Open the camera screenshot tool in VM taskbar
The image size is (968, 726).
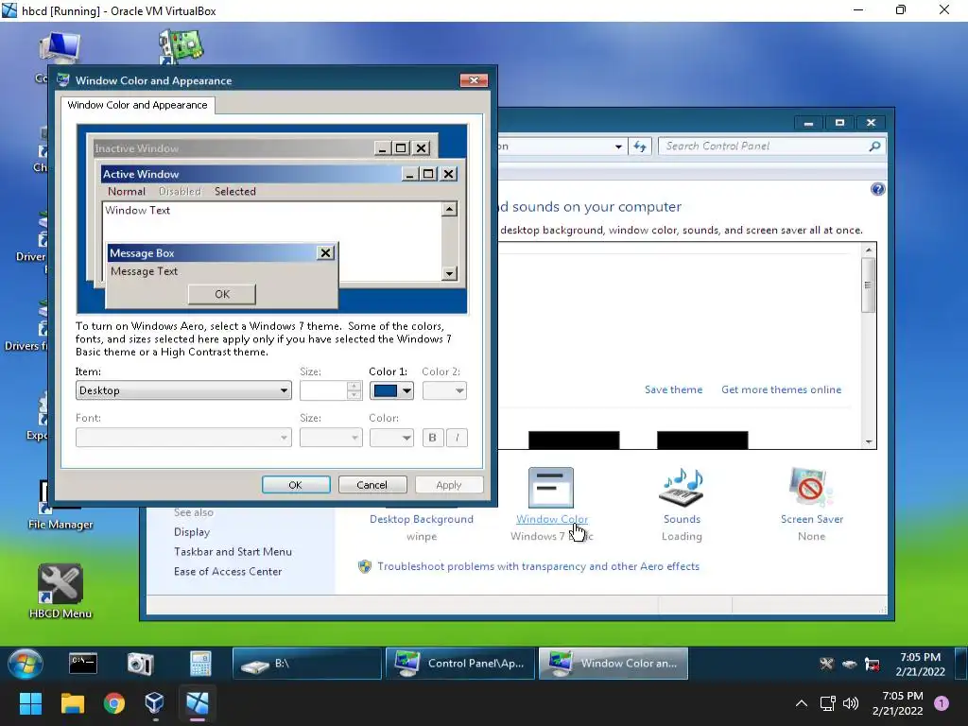coord(140,664)
